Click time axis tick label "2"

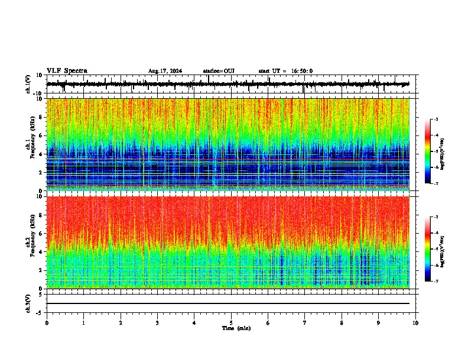pos(121,323)
